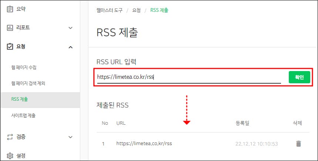This screenshot has height=161, width=318.
Task: Delete the submitted RSS with the trash icon
Action: point(298,144)
